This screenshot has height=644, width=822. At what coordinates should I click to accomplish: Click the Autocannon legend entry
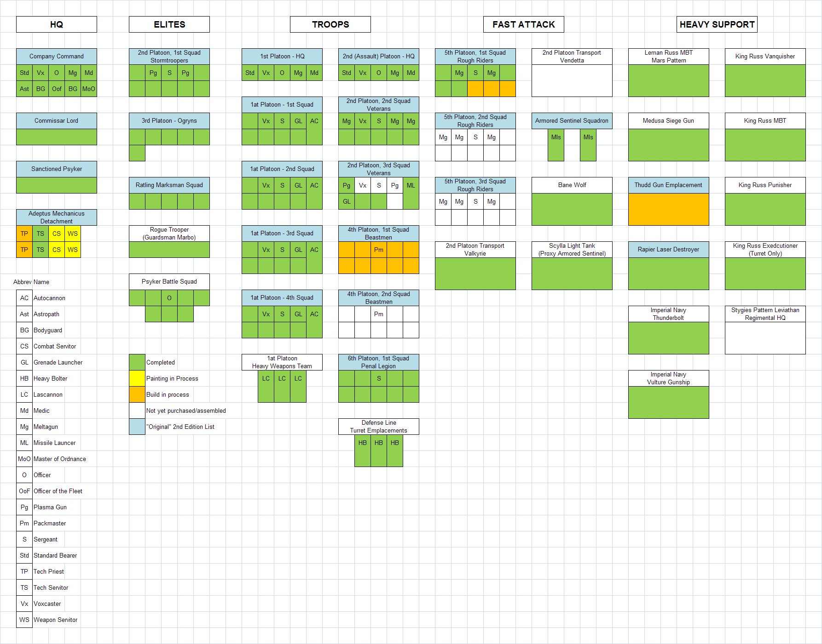click(x=49, y=298)
